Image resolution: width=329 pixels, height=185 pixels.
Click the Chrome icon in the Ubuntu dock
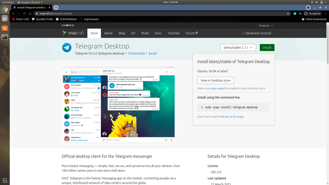coord(5,9)
